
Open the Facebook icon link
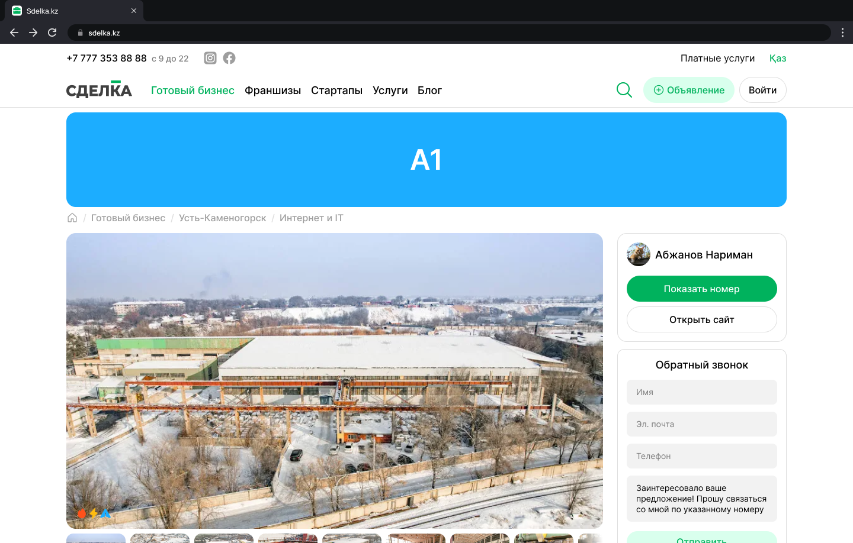coord(229,58)
